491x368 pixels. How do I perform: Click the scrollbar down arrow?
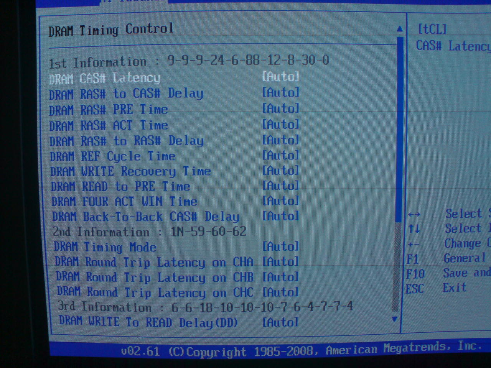tap(394, 319)
